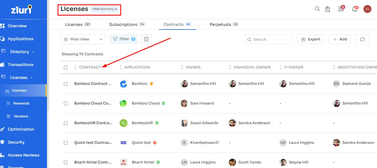
Task: Open the ZD user avatar menu
Action: 367,9
